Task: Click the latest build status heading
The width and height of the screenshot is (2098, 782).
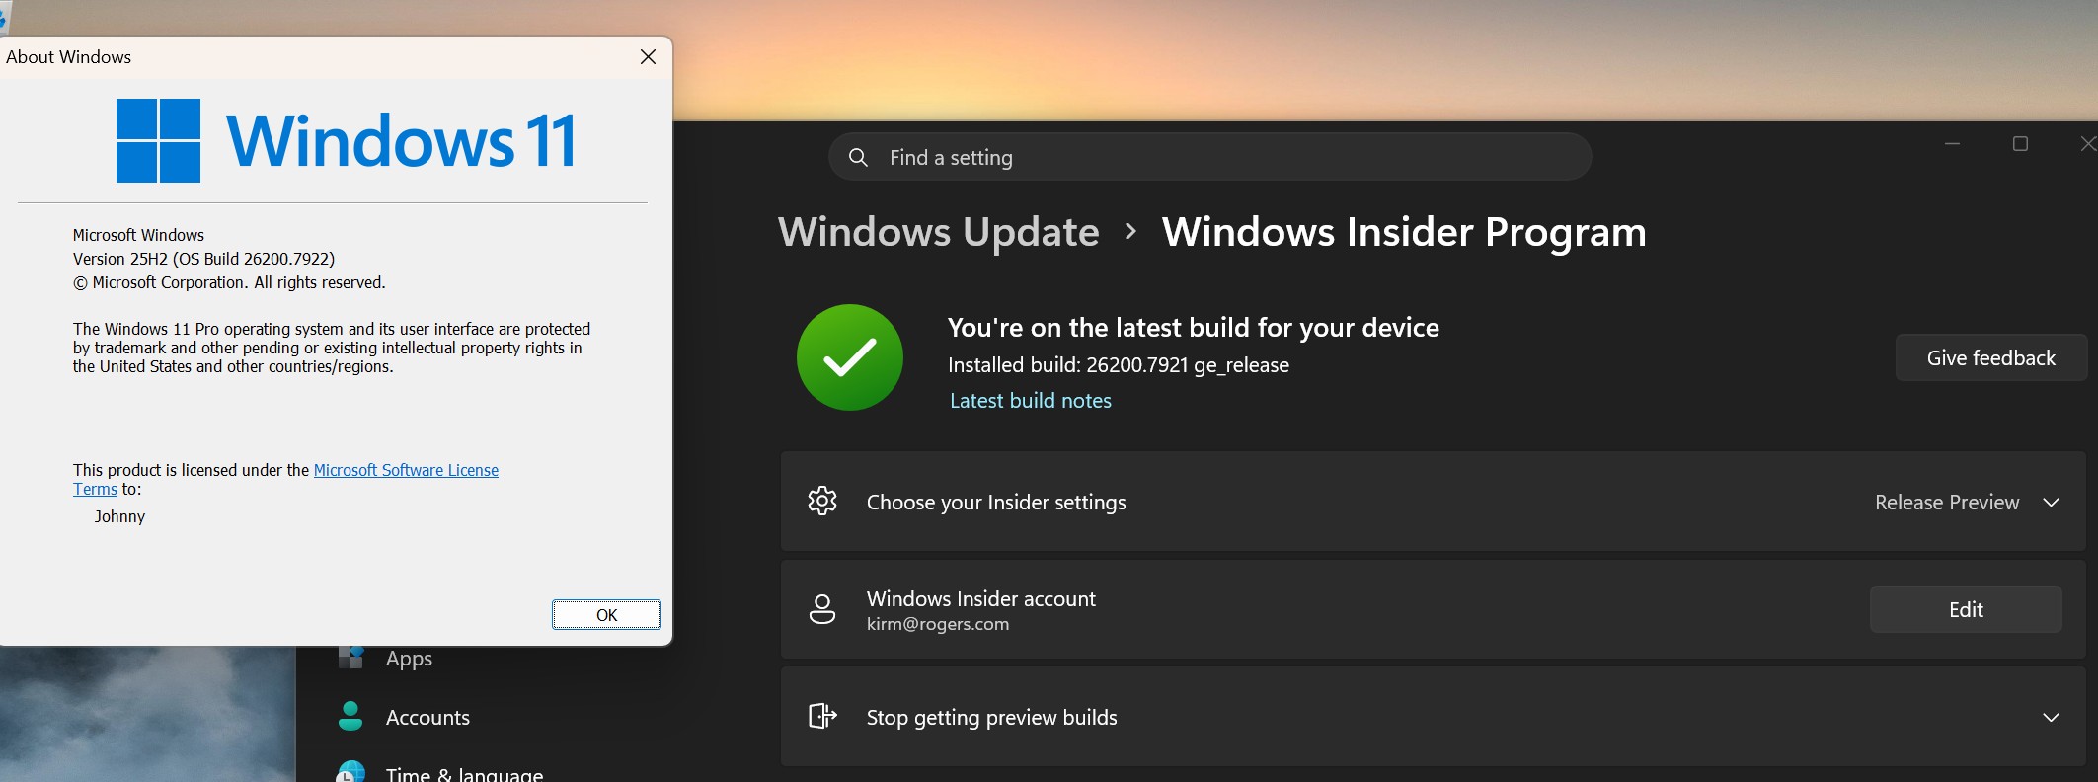Action: click(1194, 328)
